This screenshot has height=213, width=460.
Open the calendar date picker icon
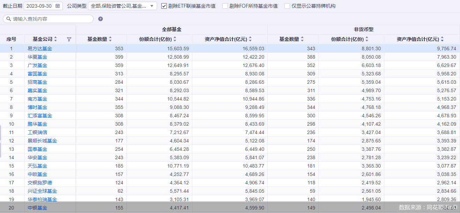(x=58, y=6)
